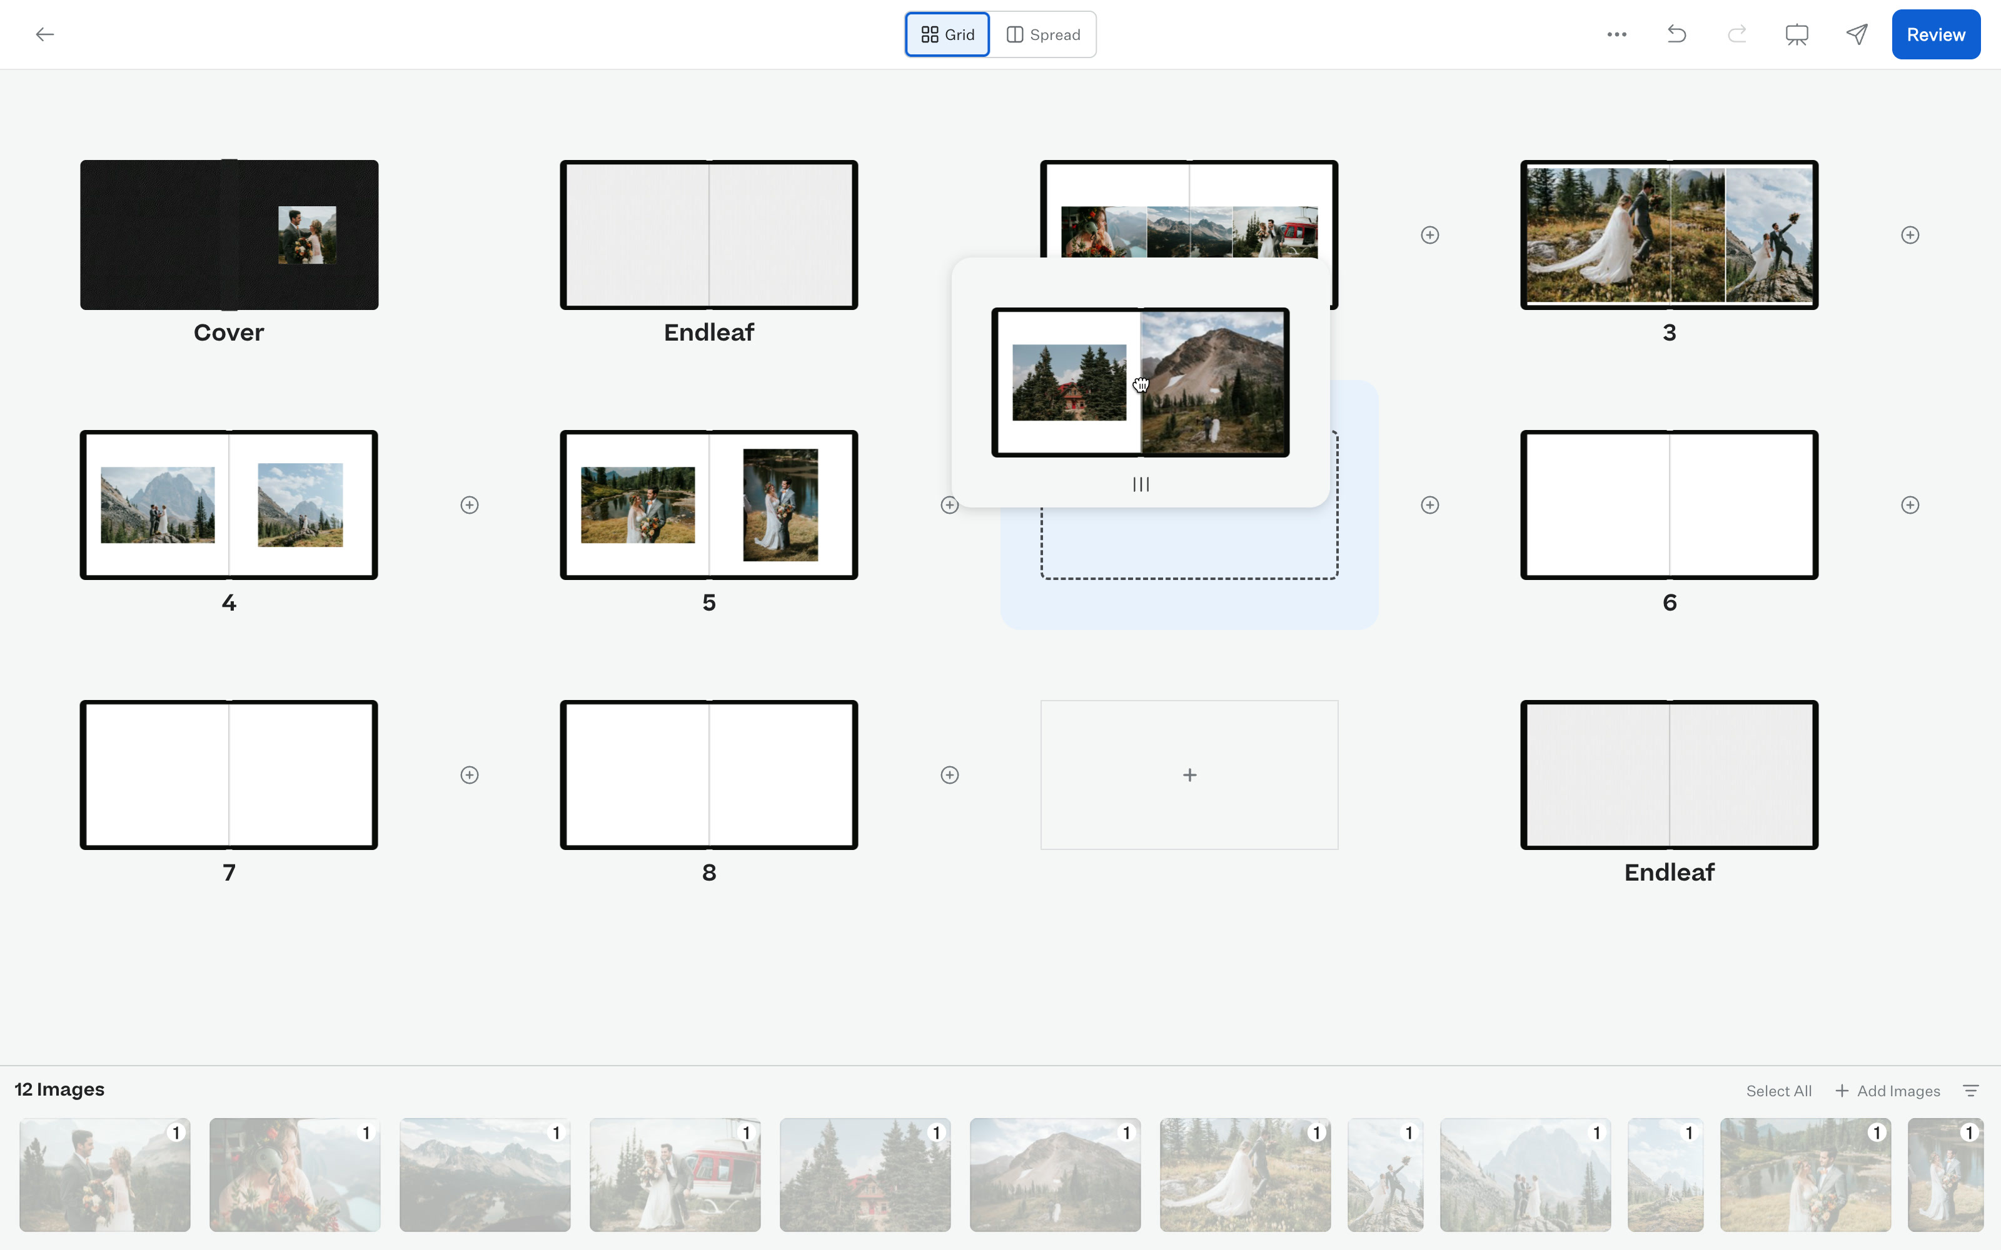Add a spread after spread 8
Screen dimensions: 2001x1250
coord(949,774)
